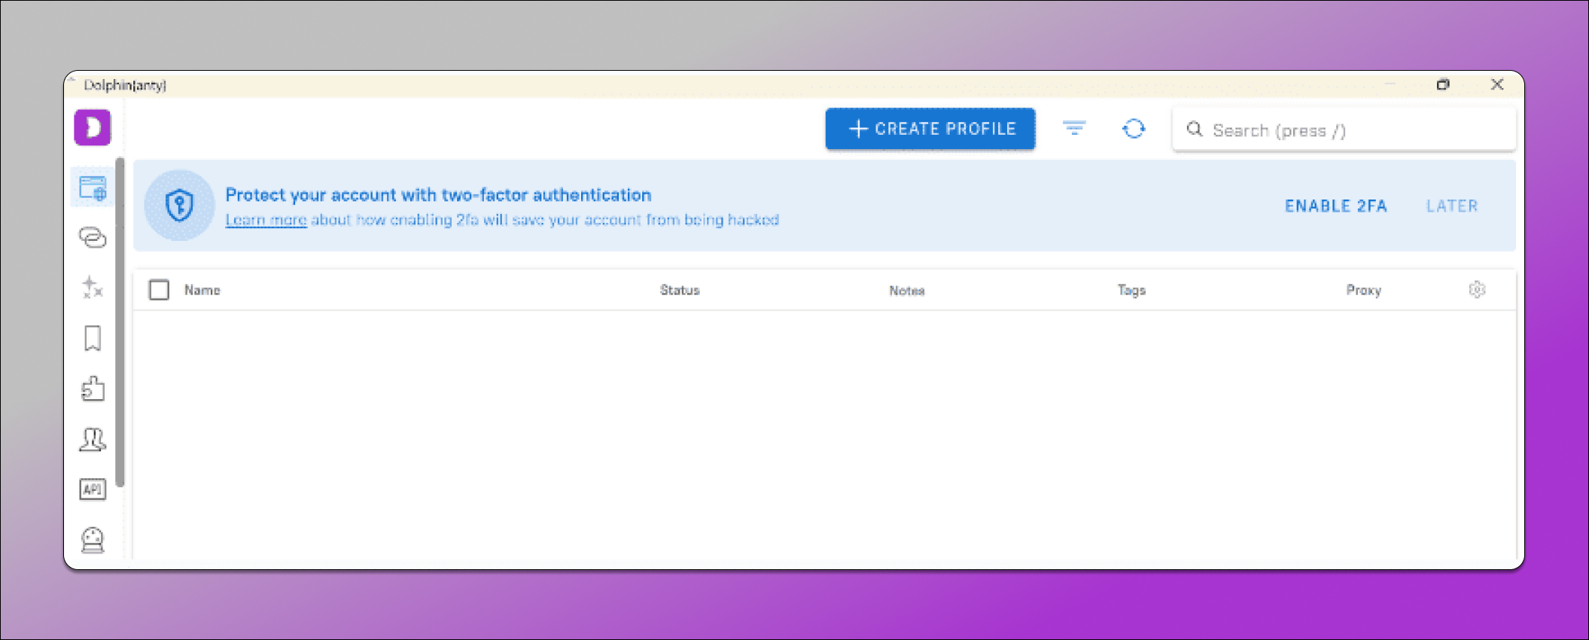This screenshot has height=640, width=1589.
Task: Open the Bookmarks sidebar icon
Action: 93,338
